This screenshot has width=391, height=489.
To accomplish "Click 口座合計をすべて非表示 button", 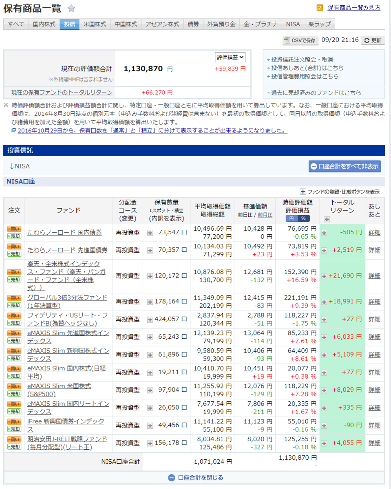I will coord(345,166).
